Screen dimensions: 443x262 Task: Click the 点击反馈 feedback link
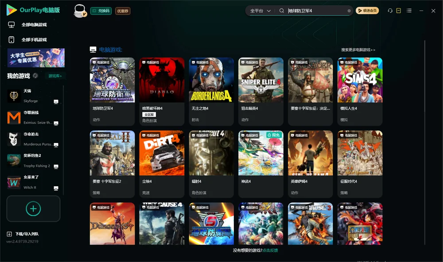coord(270,250)
